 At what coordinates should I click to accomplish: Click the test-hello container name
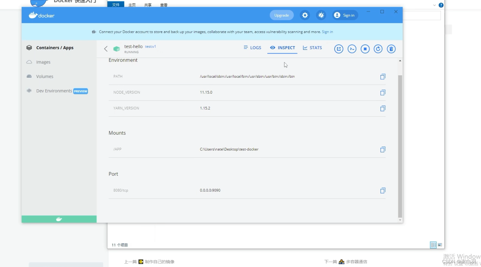(133, 46)
